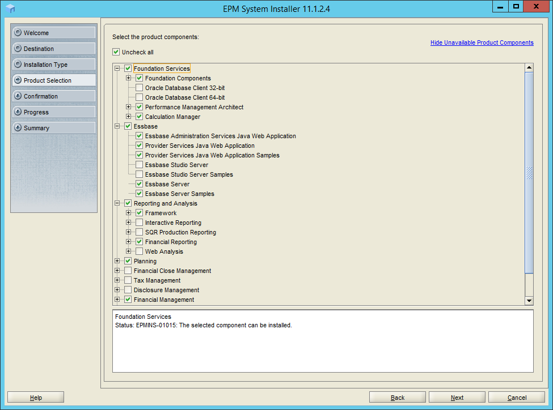
Task: Click the Installation Type step icon
Action: pyautogui.click(x=18, y=64)
